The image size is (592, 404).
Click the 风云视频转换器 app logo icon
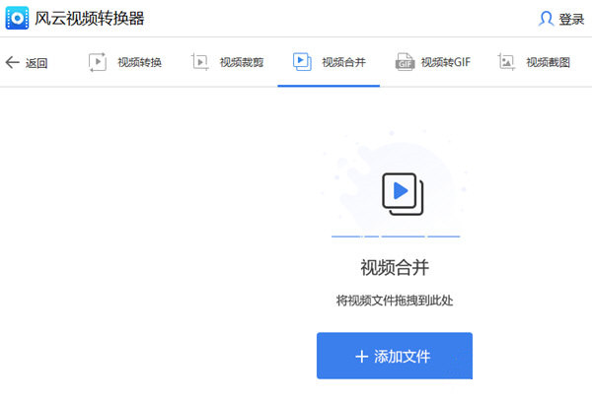coord(17,19)
